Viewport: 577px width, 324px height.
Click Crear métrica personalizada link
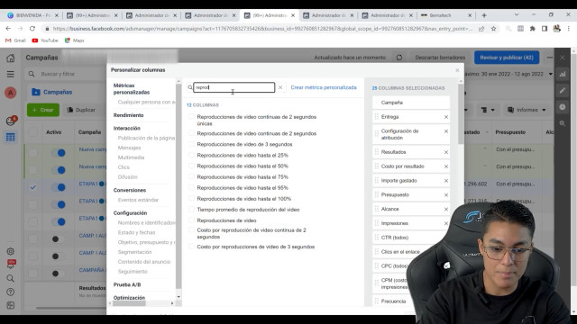[x=324, y=87]
